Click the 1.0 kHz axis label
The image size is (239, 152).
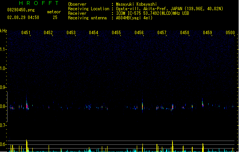click(x=3, y=68)
